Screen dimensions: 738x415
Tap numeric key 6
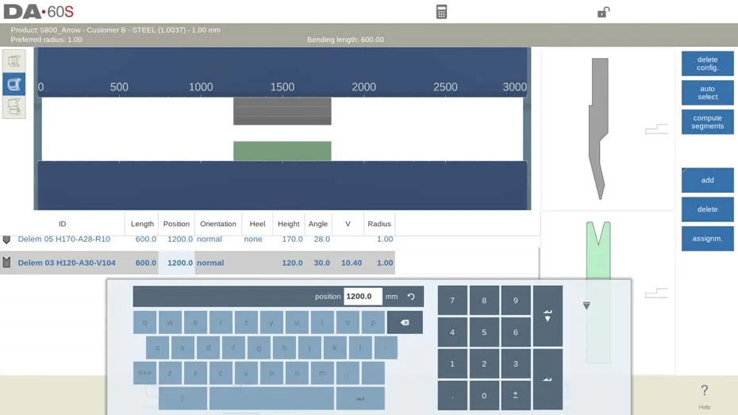point(516,332)
